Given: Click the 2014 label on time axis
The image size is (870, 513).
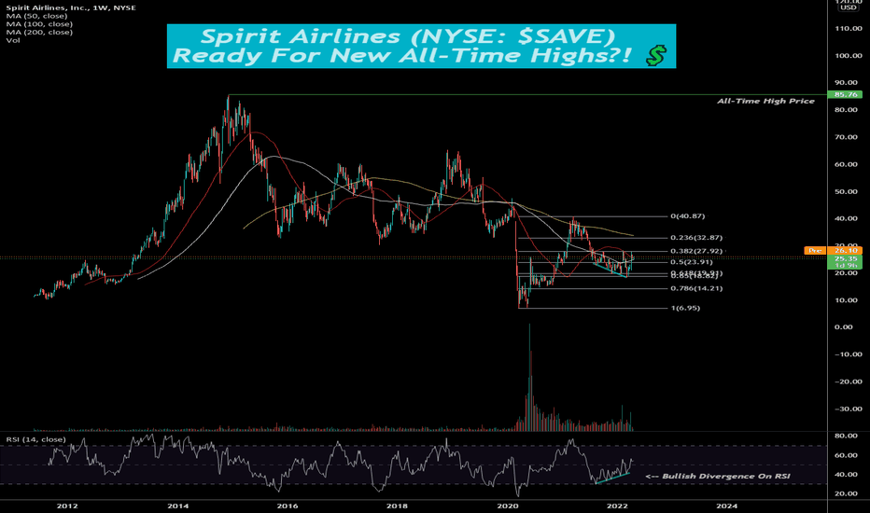Looking at the screenshot, I should click(177, 506).
